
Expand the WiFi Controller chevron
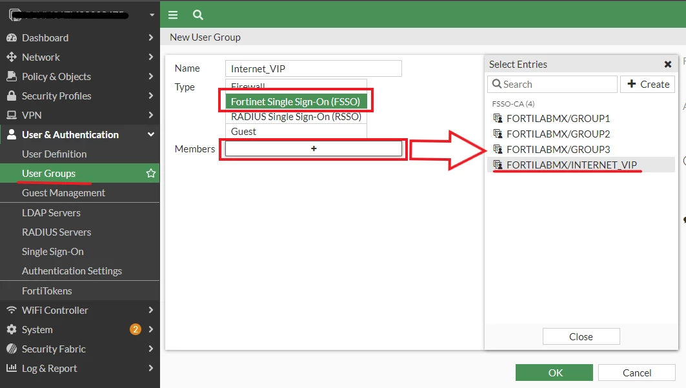(151, 310)
